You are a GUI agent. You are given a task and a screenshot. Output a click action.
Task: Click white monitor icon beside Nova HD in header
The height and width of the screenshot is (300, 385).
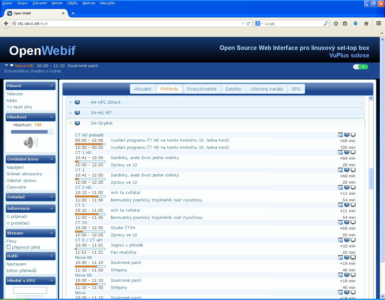[x=12, y=65]
